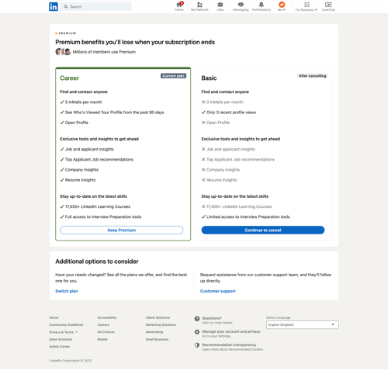Click the After cancelling badge

point(312,76)
